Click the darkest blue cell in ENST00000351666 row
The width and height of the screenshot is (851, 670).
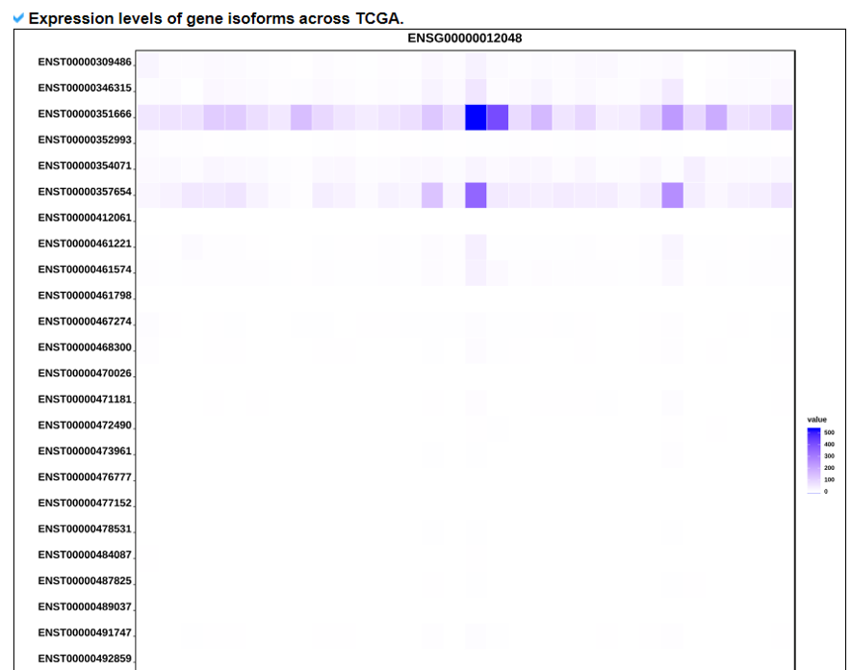click(476, 117)
